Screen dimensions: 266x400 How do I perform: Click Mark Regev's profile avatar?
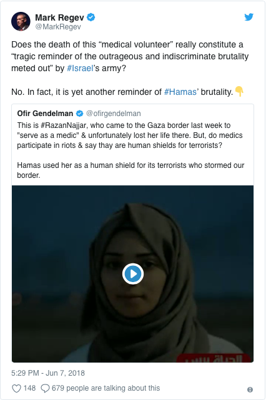coord(21,21)
